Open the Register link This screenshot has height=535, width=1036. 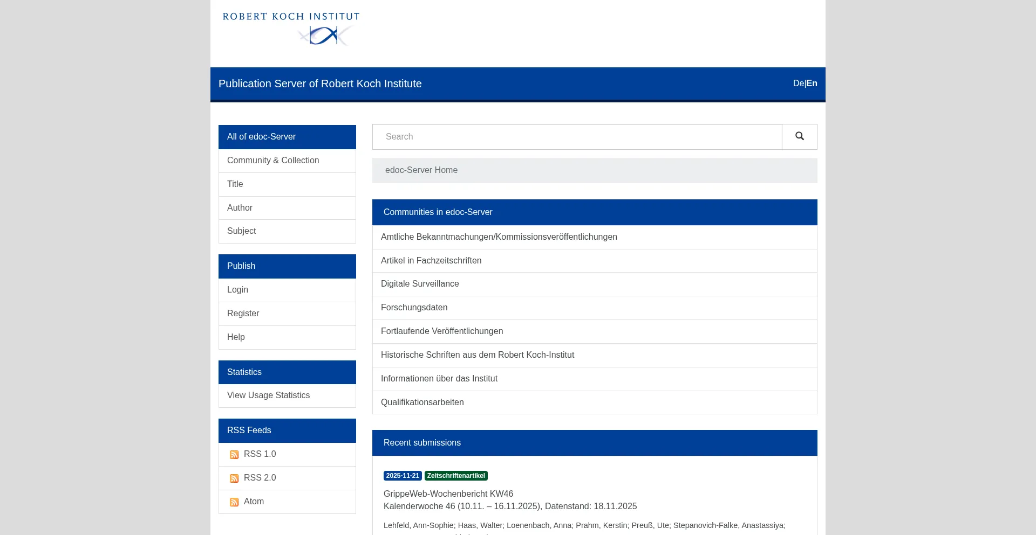click(x=243, y=314)
